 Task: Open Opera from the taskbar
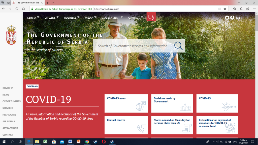point(104,142)
